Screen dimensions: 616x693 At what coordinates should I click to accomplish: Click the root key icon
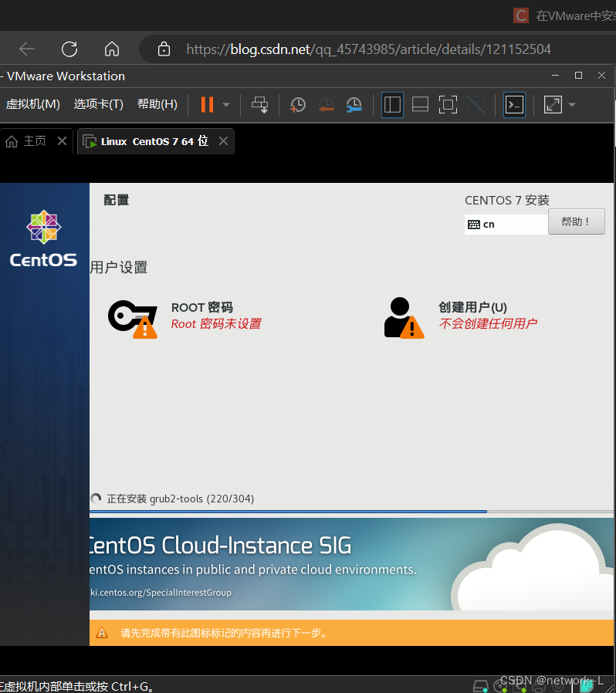(x=133, y=319)
